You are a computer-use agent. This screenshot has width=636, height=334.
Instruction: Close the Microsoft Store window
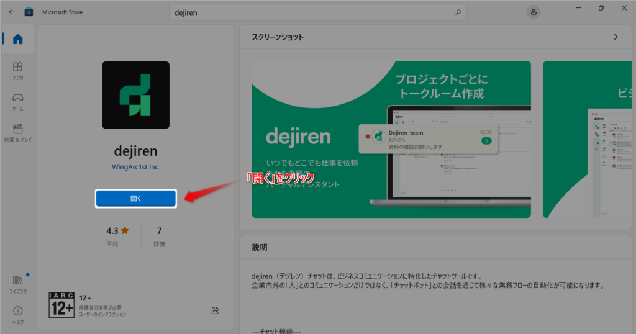click(x=624, y=8)
